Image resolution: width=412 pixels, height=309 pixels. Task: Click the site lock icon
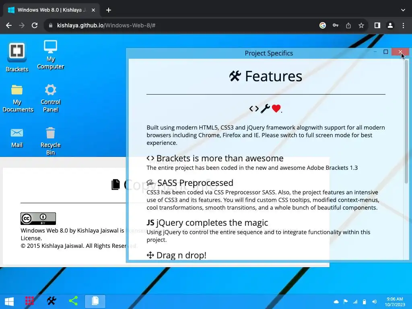coord(51,25)
